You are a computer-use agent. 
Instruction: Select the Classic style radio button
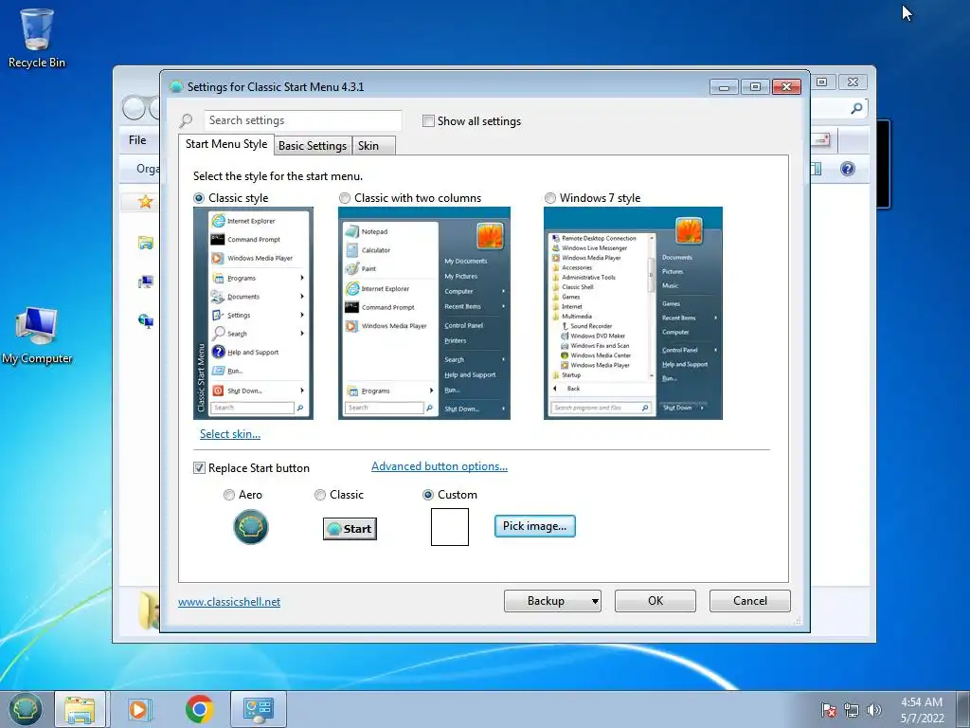[199, 198]
